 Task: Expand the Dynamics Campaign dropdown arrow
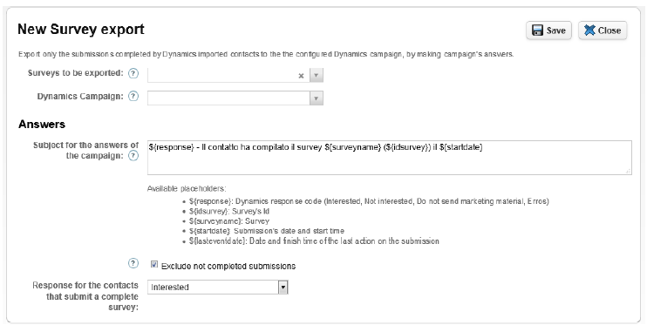(x=316, y=98)
